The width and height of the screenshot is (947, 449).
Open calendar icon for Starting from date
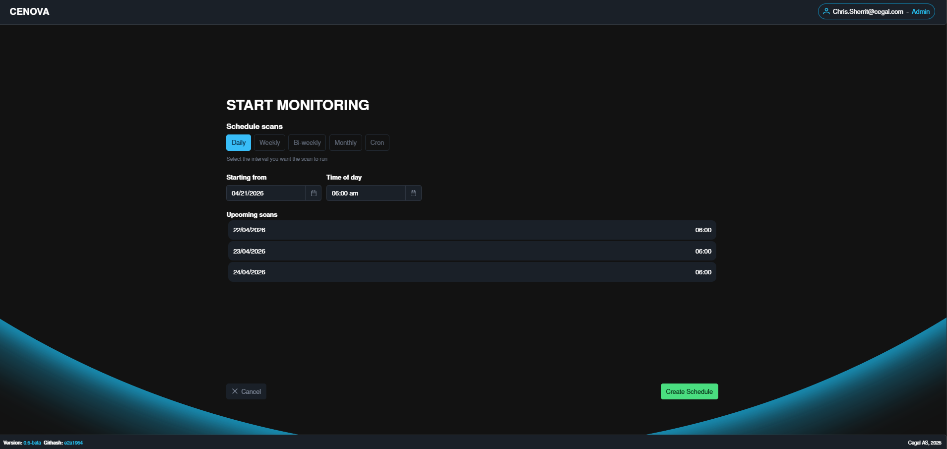[x=314, y=193]
